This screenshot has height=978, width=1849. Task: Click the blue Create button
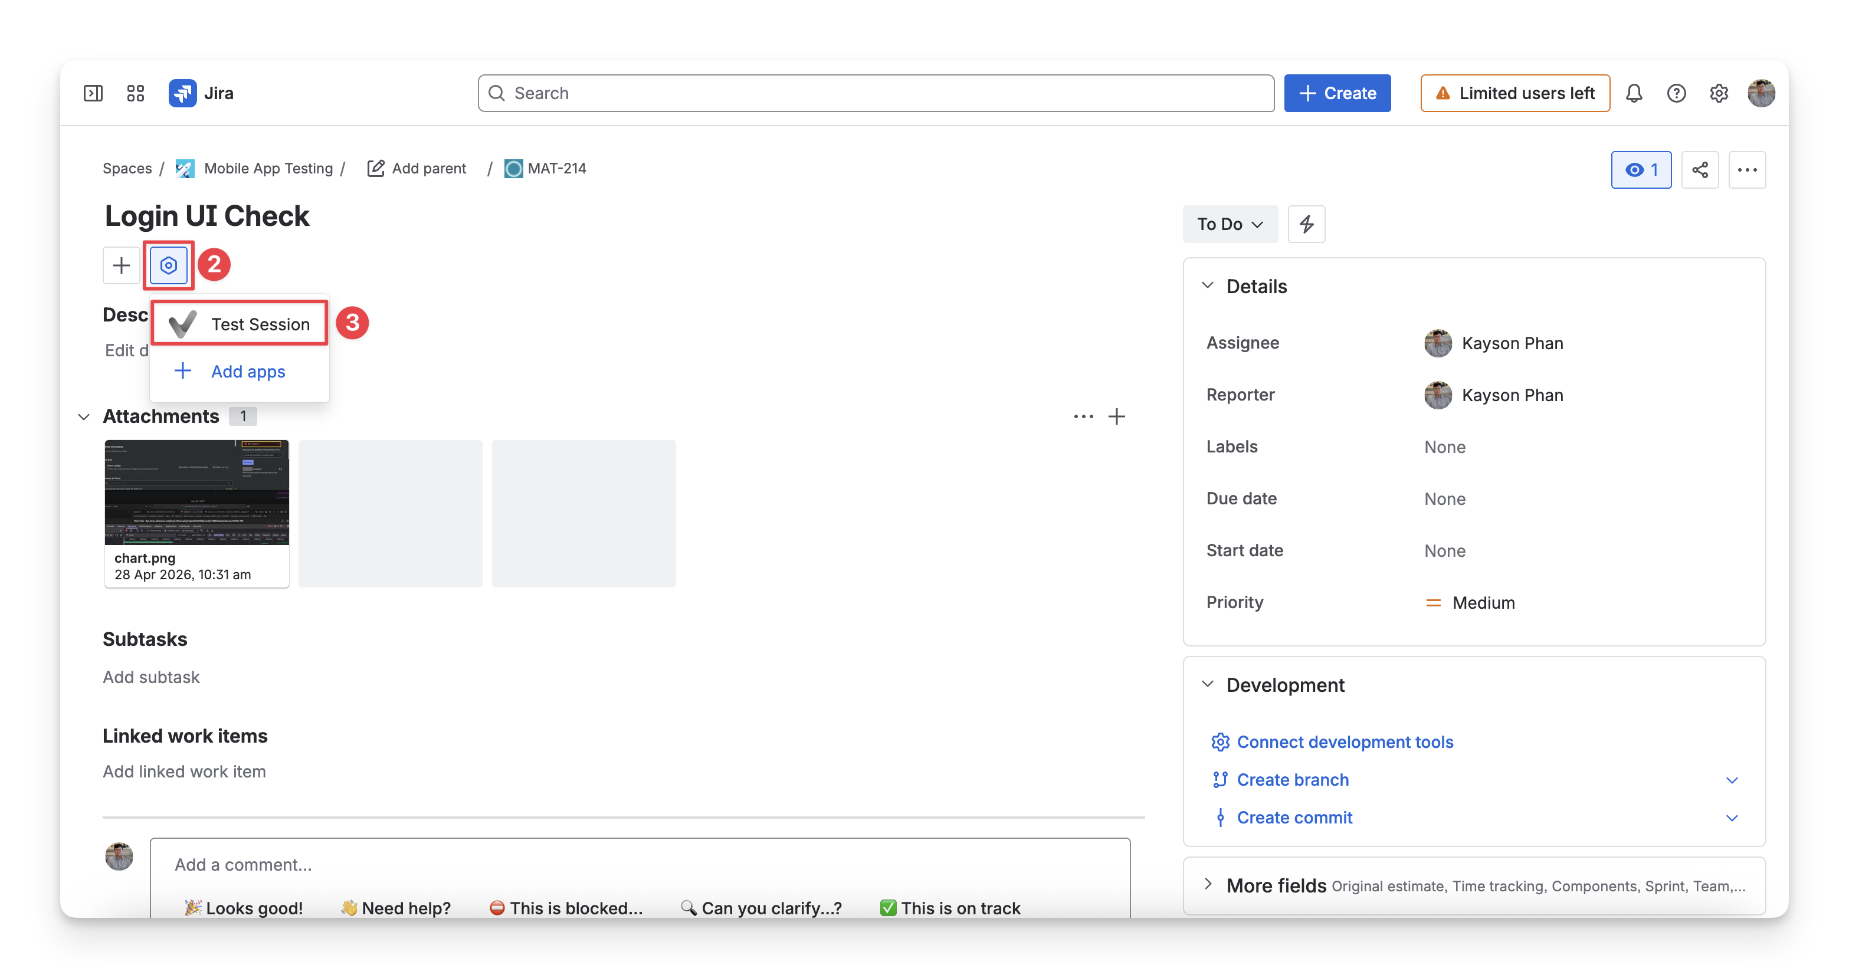1337,93
